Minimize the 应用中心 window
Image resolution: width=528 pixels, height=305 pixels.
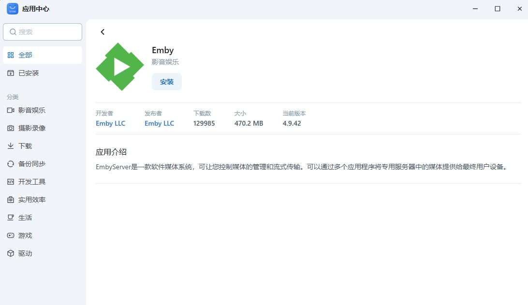click(x=475, y=9)
